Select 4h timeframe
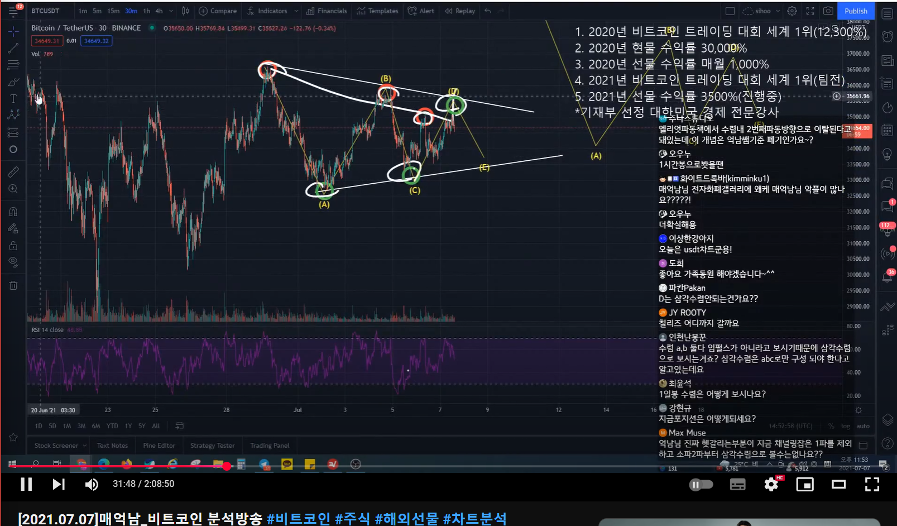The image size is (897, 526). [x=159, y=11]
